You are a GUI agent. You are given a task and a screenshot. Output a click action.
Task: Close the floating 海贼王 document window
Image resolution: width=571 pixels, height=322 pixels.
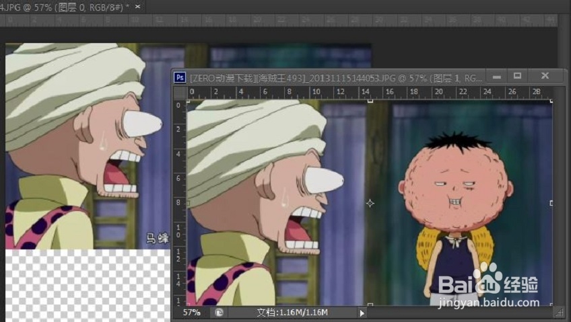click(545, 75)
